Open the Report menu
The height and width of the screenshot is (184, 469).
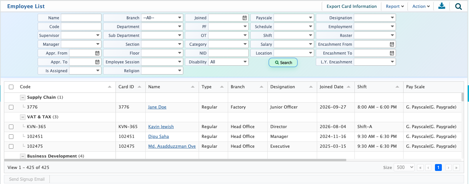pyautogui.click(x=395, y=6)
